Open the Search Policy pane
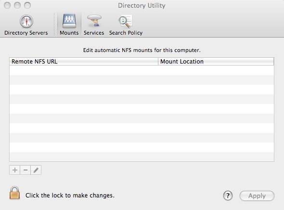Viewport: 284px width, 210px height. (x=126, y=25)
